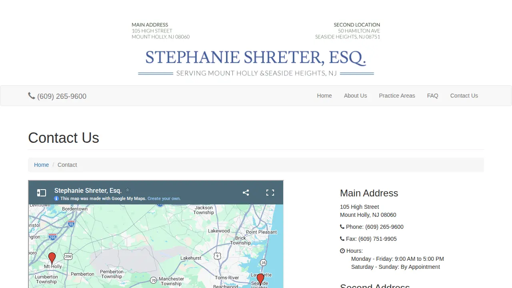Call the header number (609) 265-9600
The width and height of the screenshot is (512, 288).
pyautogui.click(x=62, y=96)
